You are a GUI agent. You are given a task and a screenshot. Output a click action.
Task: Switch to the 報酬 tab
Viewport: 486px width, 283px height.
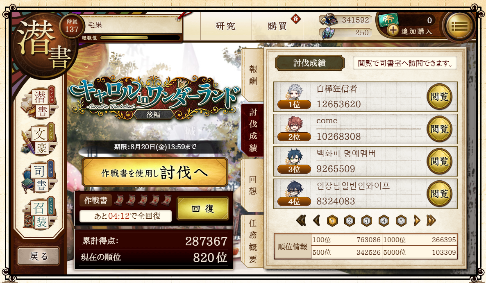(x=252, y=75)
